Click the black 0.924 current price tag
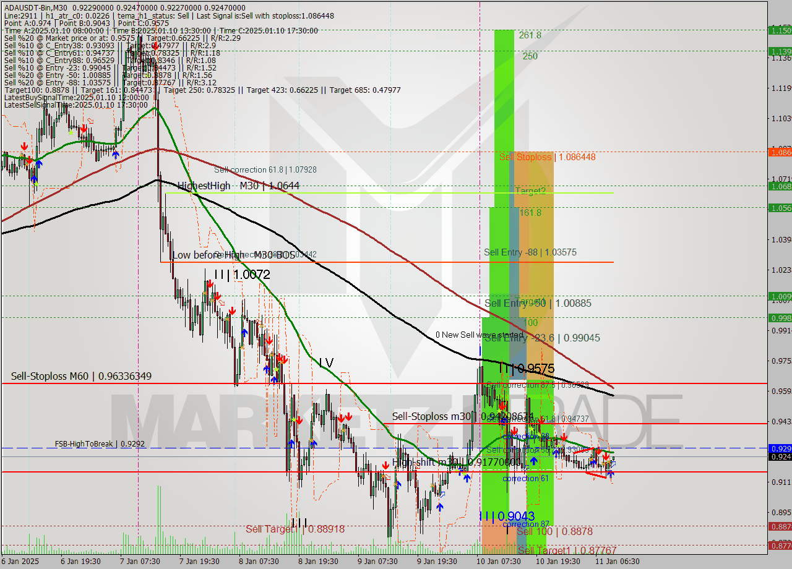 pyautogui.click(x=780, y=456)
